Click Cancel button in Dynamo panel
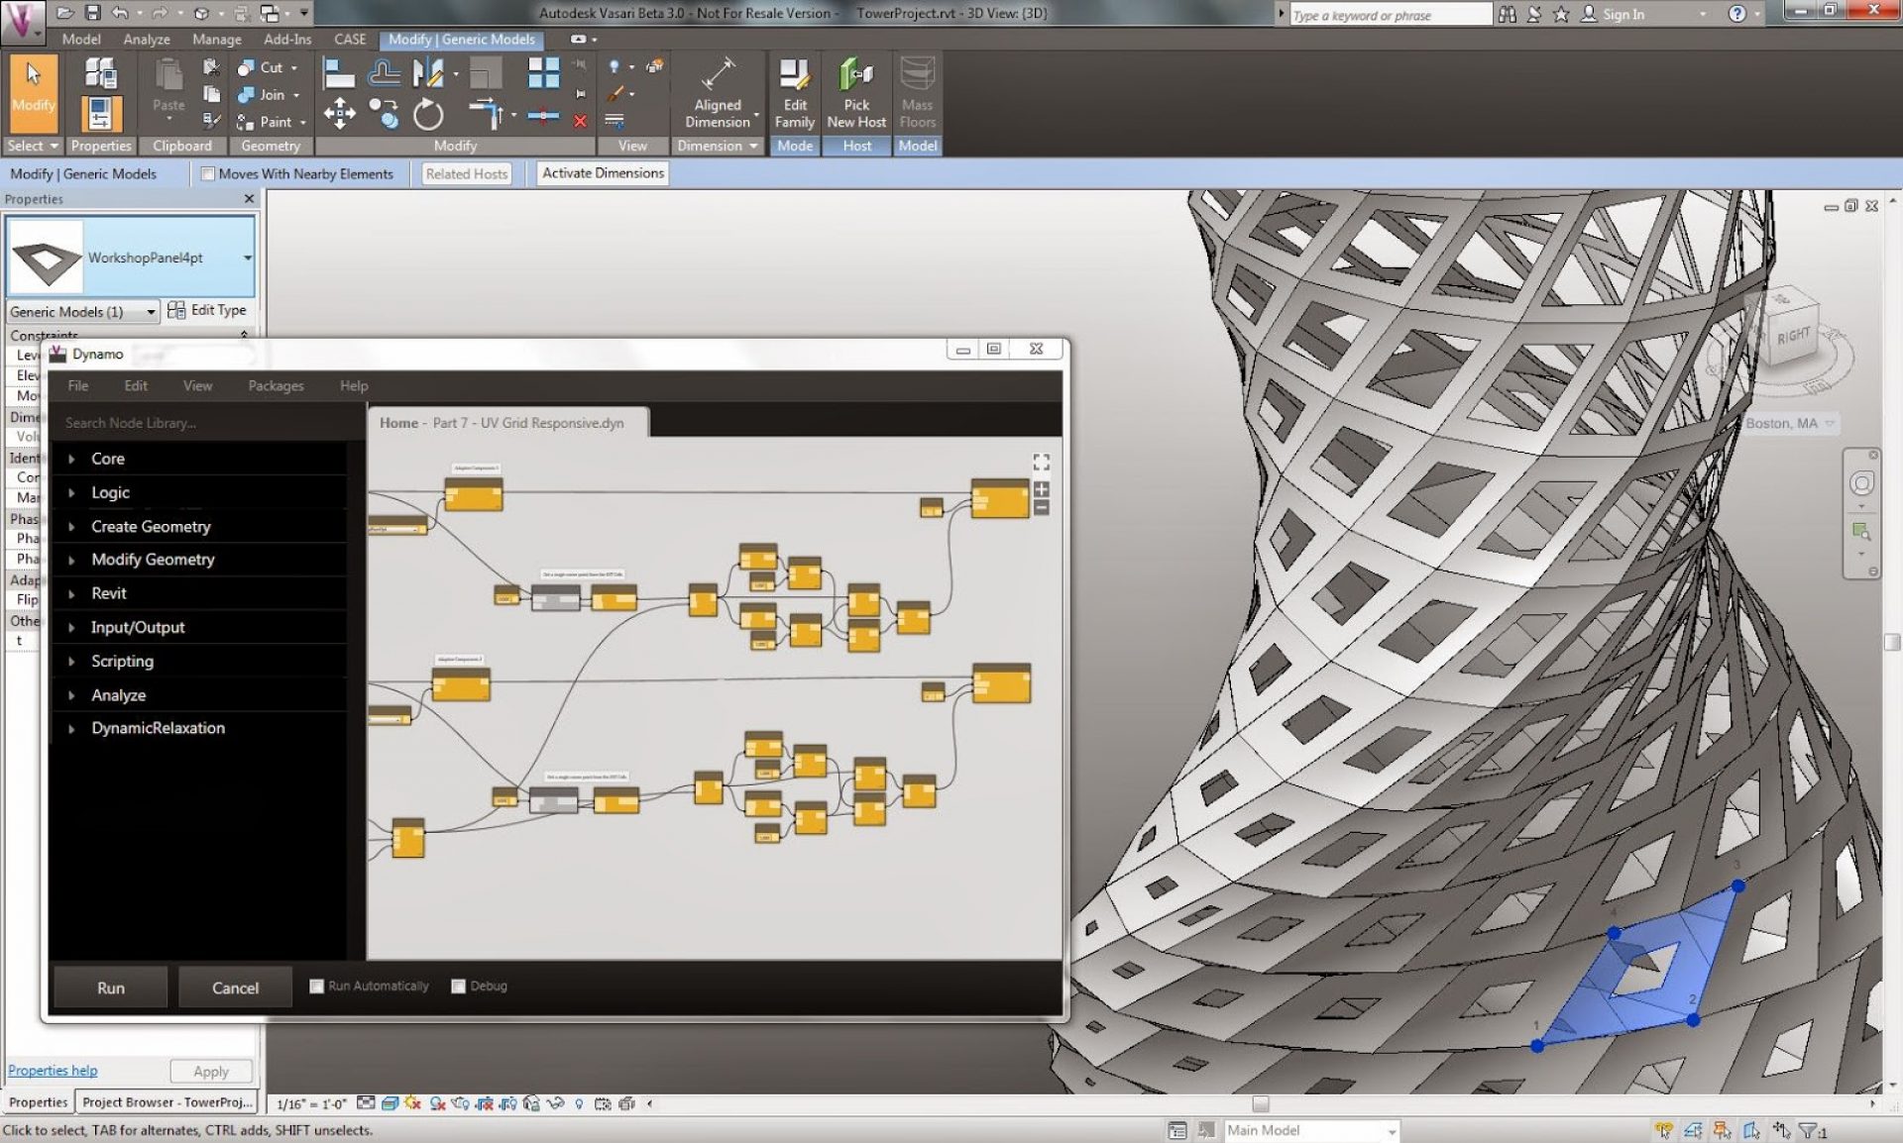Image resolution: width=1903 pixels, height=1143 pixels. point(234,987)
